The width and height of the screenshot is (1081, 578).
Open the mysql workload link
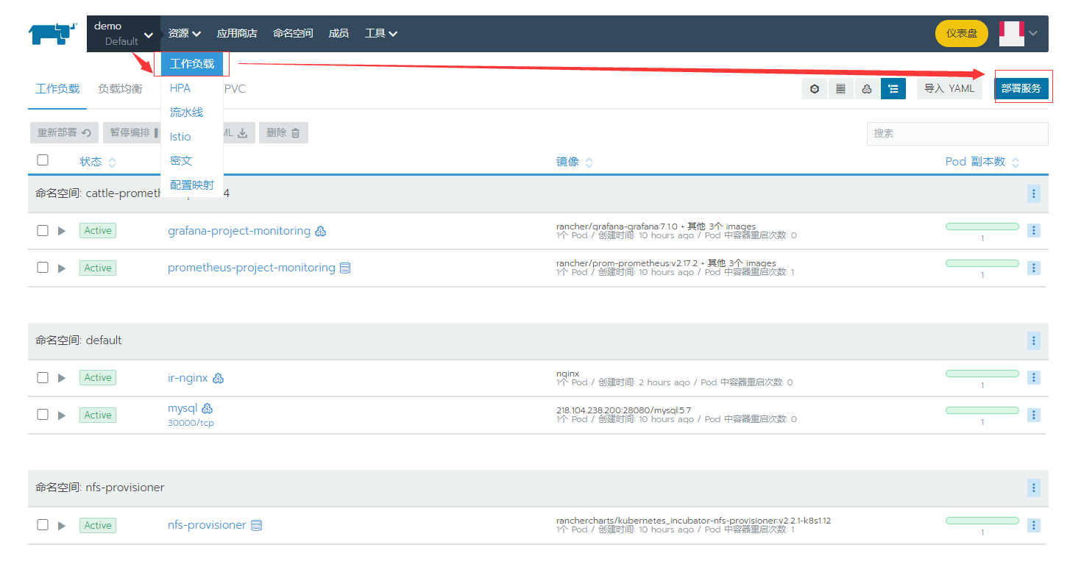[182, 408]
